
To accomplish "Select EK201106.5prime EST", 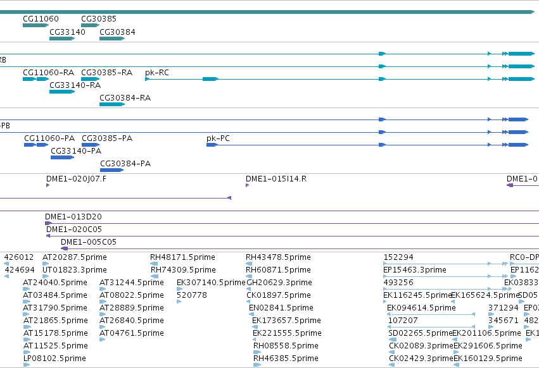I will pos(455,340).
